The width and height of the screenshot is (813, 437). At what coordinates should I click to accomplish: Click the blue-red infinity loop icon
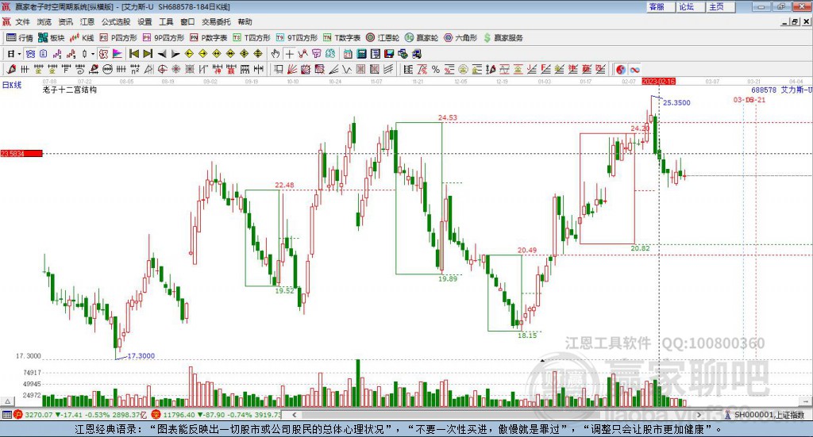click(634, 69)
